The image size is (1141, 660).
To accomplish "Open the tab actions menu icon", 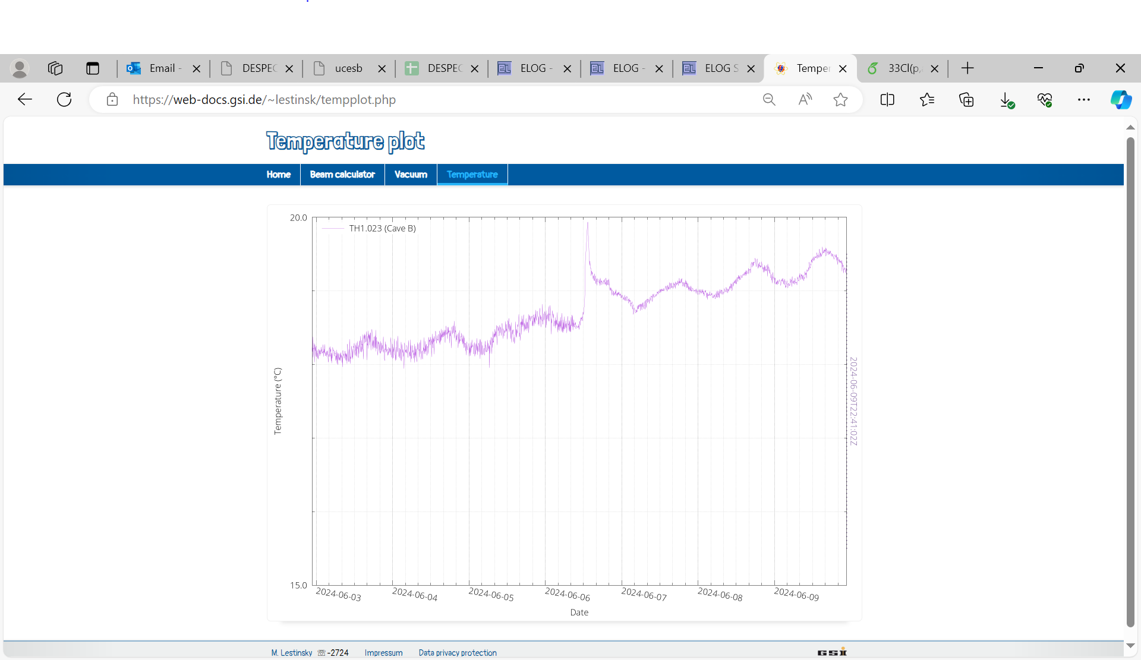I will [93, 68].
